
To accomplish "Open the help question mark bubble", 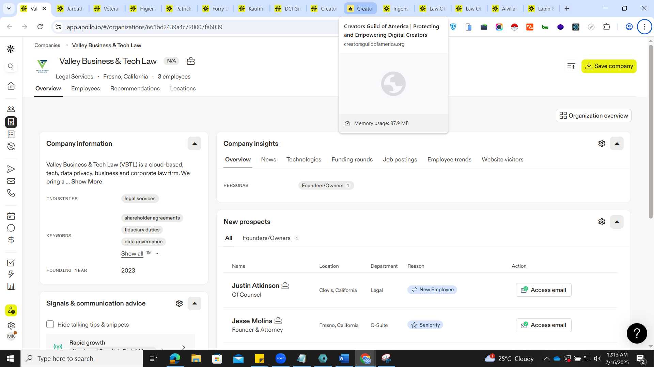I will tap(637, 333).
